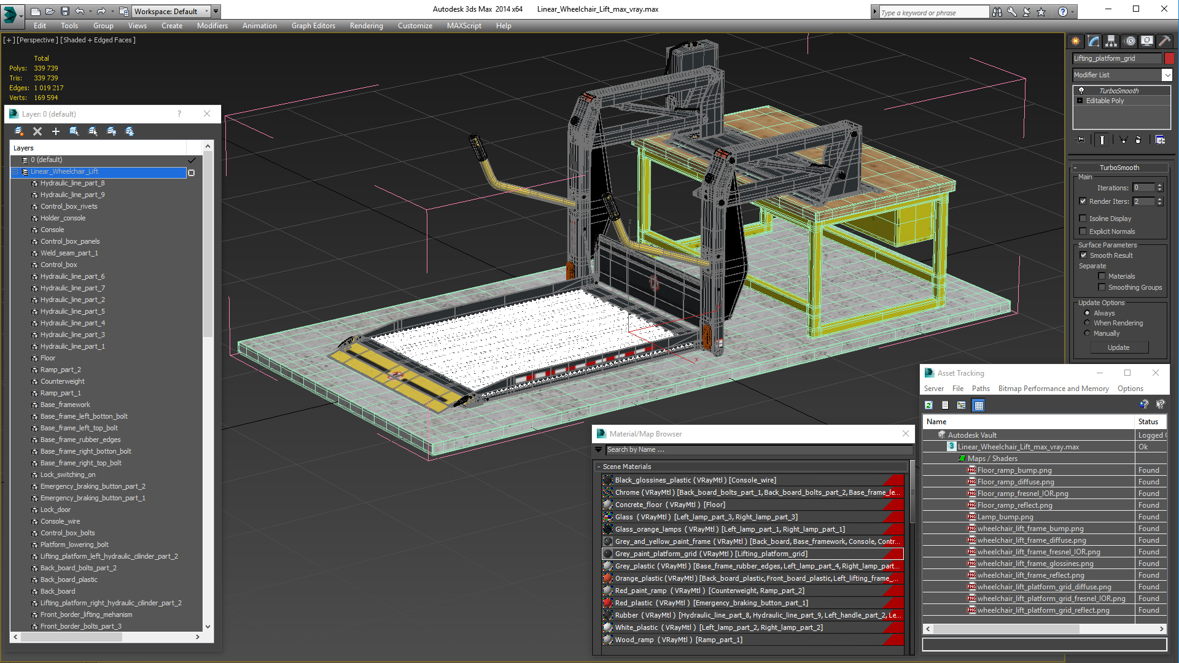Click Shaded + Edged Faces viewport label
This screenshot has height=663, width=1179.
tap(98, 40)
